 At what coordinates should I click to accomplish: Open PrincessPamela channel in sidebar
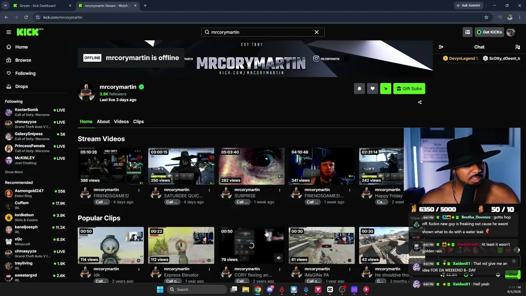click(x=35, y=148)
